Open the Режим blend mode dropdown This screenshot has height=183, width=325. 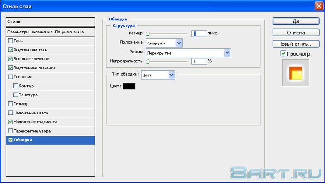[188, 53]
